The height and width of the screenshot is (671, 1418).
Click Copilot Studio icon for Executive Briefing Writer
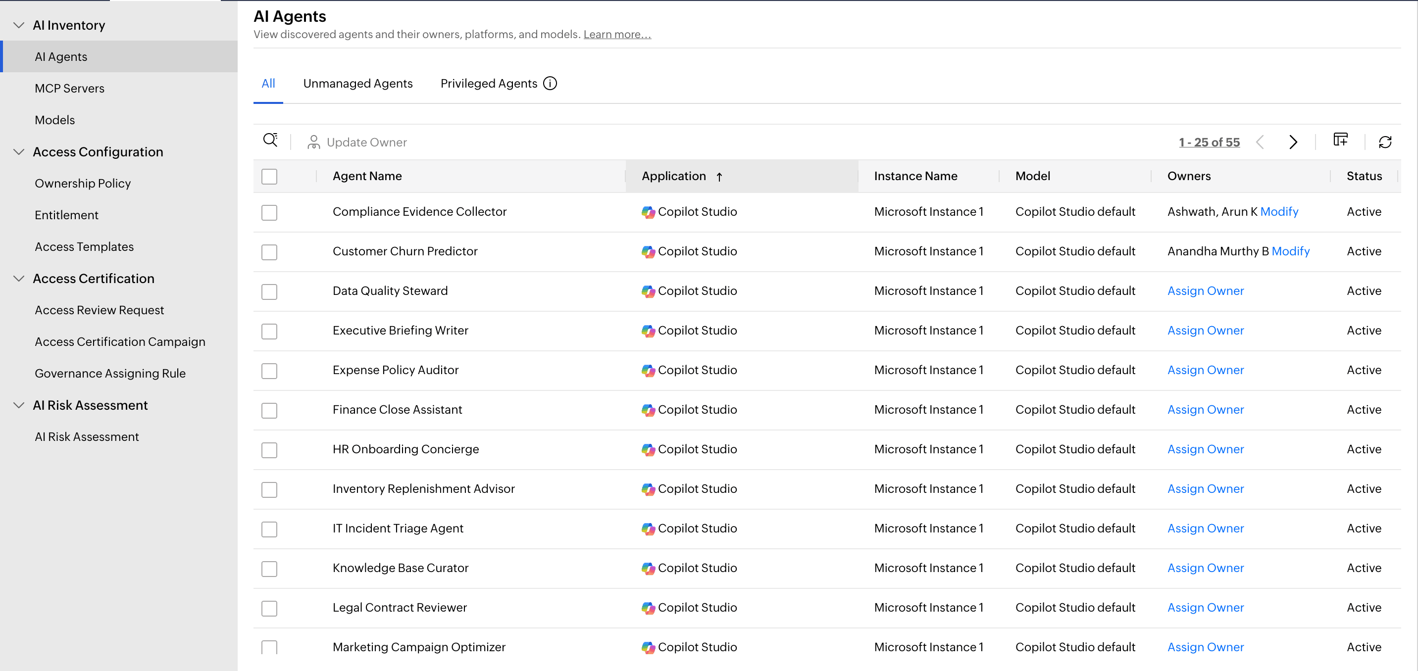[x=649, y=331]
